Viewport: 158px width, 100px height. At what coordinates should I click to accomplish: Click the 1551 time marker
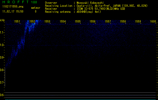pyautogui.click(x=17, y=21)
